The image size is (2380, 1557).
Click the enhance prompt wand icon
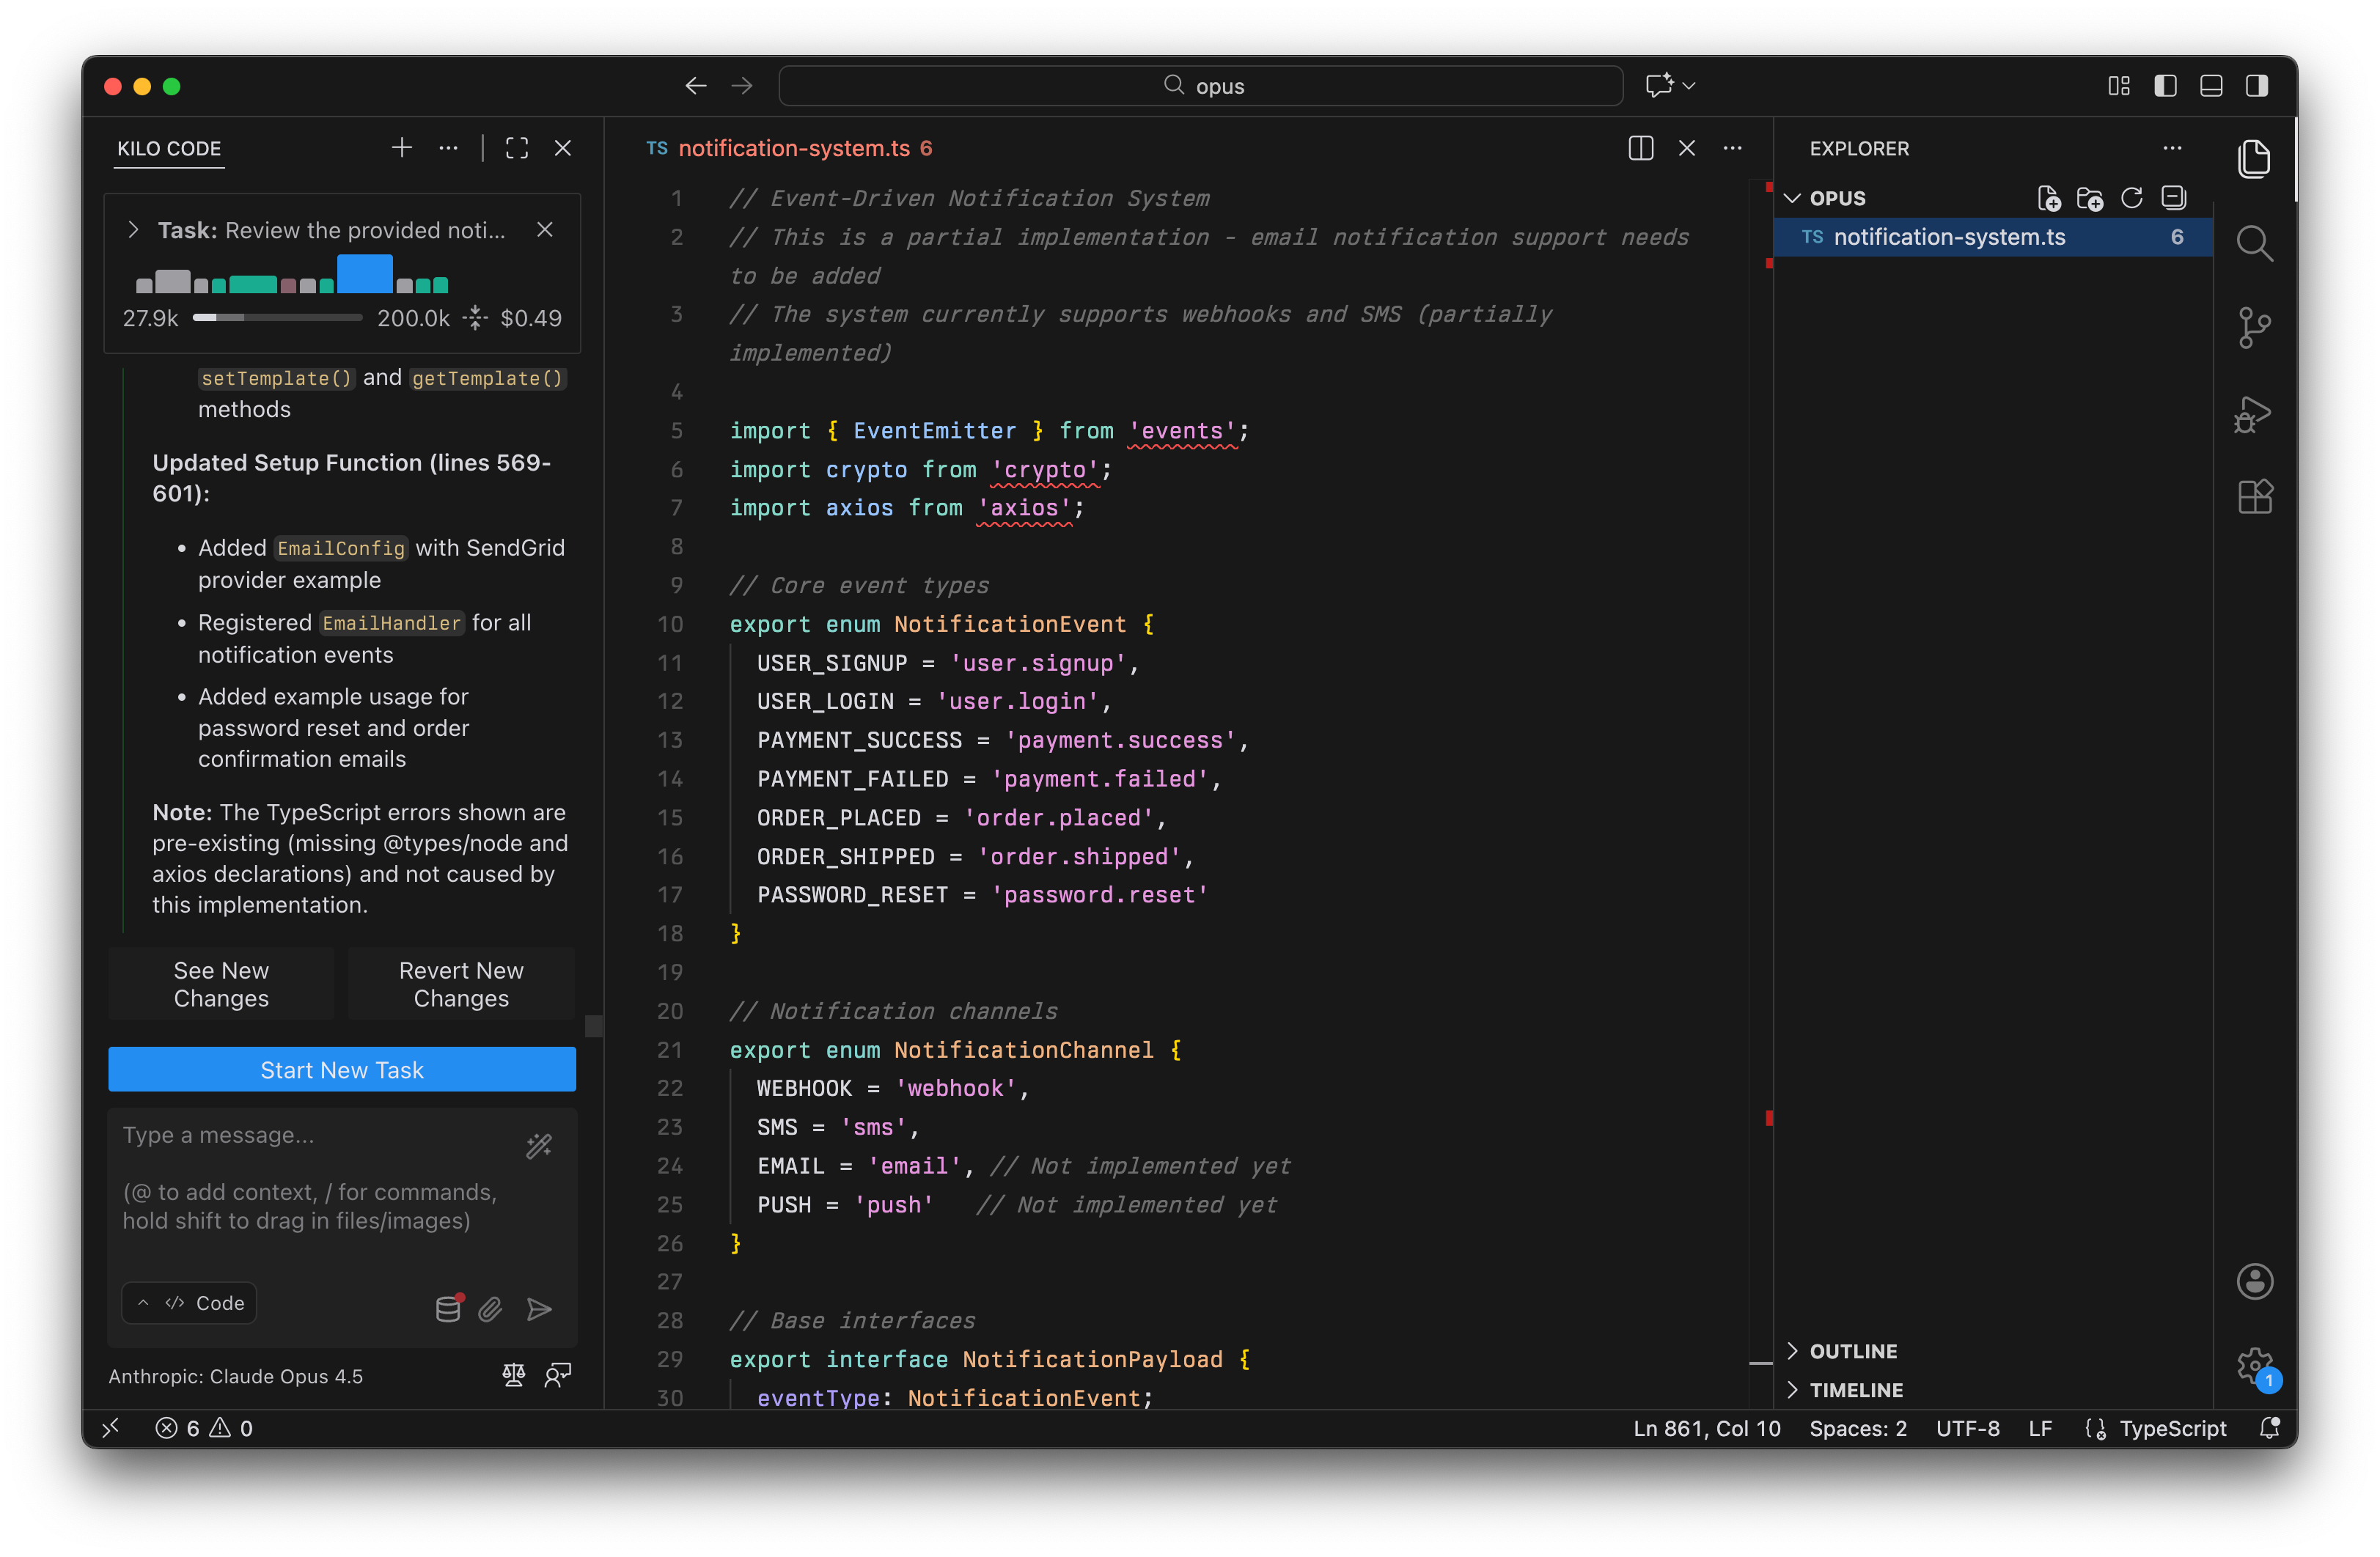tap(539, 1145)
